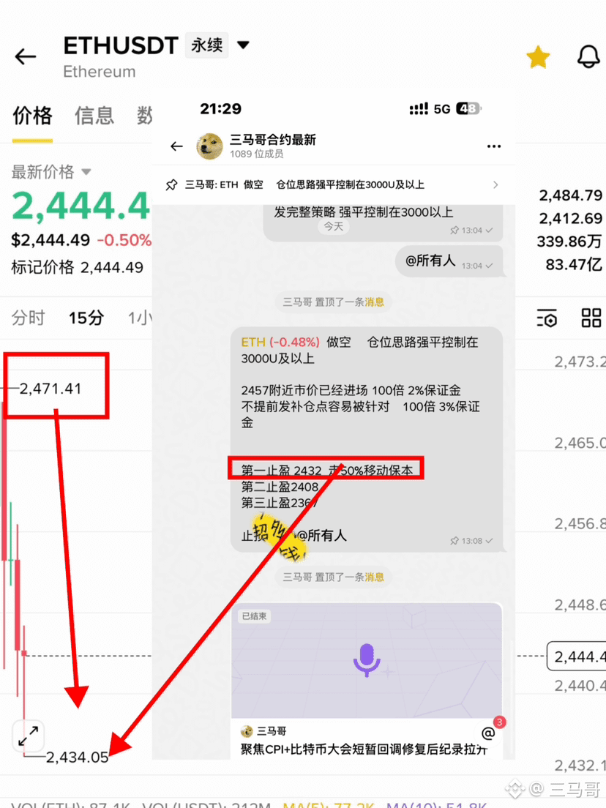Open the ended voice chat microphone card
Image resolution: width=606 pixels, height=808 pixels.
point(367,661)
